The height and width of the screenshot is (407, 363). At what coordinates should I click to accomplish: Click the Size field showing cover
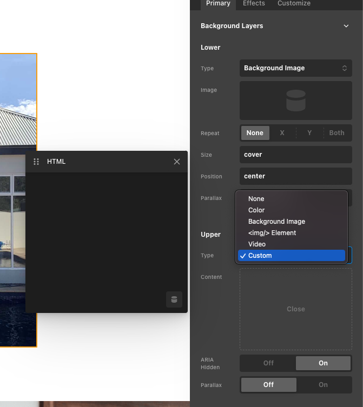click(x=295, y=155)
